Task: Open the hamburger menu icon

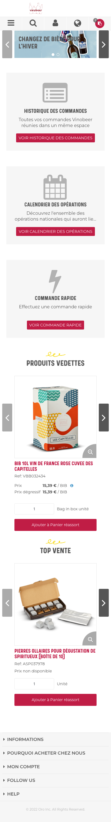Action: pyautogui.click(x=11, y=23)
